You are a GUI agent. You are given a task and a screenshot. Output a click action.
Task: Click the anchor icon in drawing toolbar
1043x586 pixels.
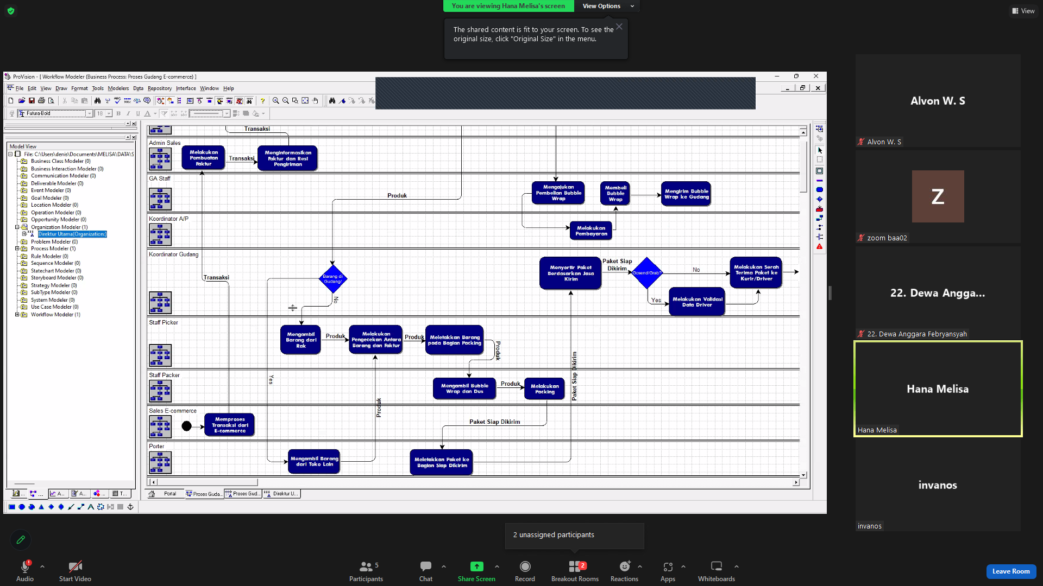[130, 507]
